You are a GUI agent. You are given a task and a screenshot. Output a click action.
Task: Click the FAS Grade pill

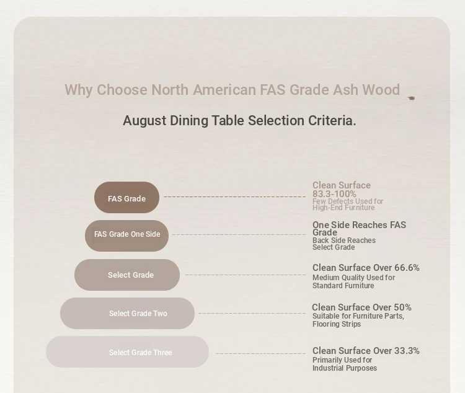click(x=126, y=198)
